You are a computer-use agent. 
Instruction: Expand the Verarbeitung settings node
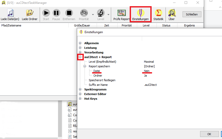point(80,52)
